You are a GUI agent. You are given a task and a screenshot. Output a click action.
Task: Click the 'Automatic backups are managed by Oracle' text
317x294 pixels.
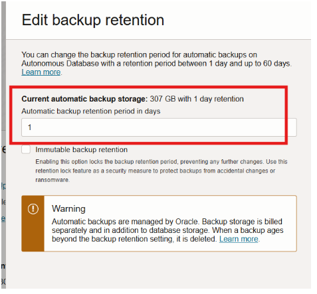coord(125,222)
